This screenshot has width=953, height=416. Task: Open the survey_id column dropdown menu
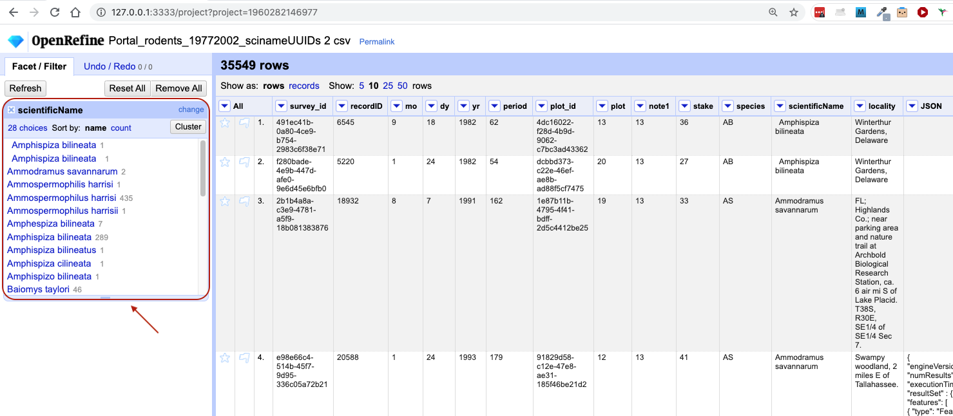tap(281, 106)
